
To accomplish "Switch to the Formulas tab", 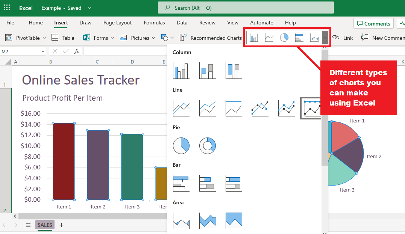I will [154, 23].
